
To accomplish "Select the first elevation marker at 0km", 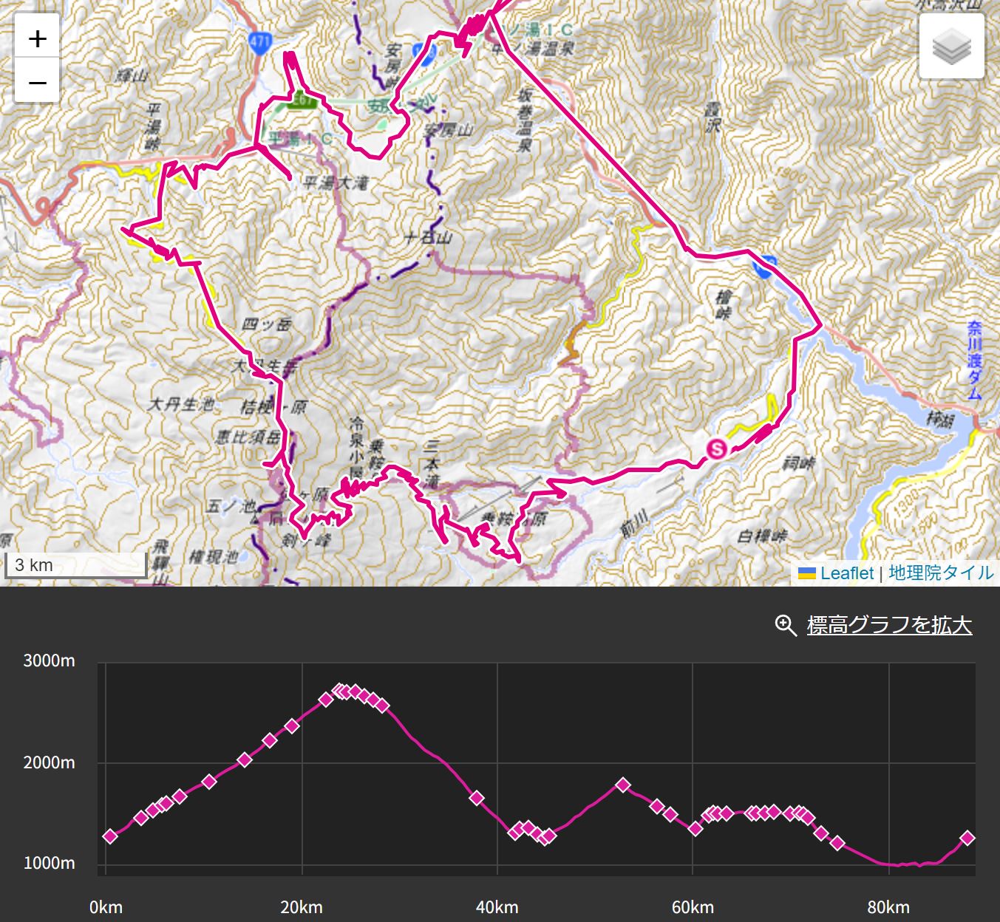I will click(x=110, y=836).
